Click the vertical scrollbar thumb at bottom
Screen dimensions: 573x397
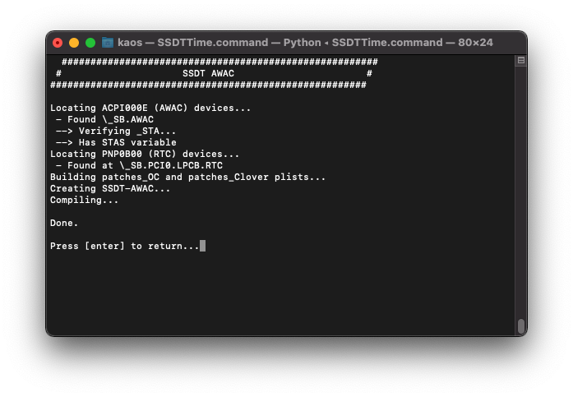(520, 325)
